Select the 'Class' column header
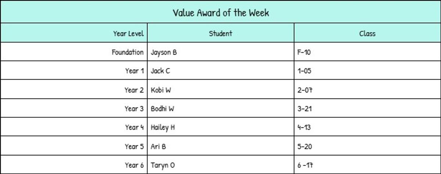 pyautogui.click(x=367, y=34)
